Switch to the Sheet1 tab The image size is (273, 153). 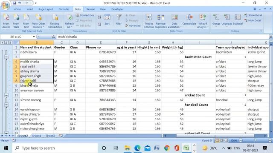click(x=36, y=136)
